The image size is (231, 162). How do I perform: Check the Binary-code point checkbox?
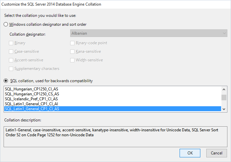click(72, 43)
